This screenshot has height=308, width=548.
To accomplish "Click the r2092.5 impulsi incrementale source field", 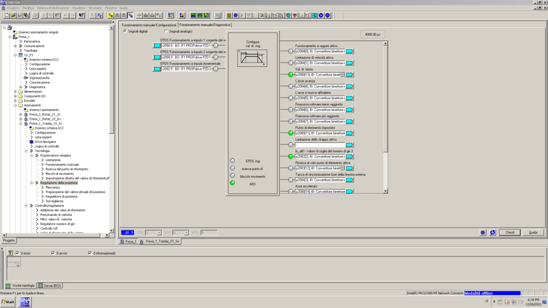I will click(x=186, y=69).
